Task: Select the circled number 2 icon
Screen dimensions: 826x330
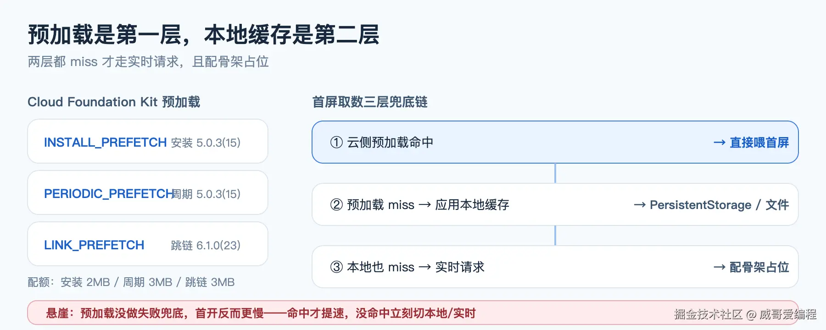Action: pyautogui.click(x=336, y=205)
